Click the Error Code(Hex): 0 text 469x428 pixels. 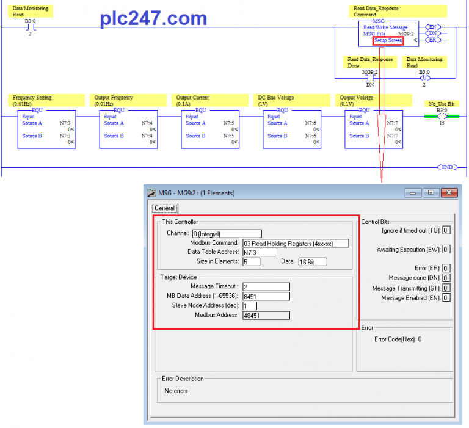pos(398,339)
